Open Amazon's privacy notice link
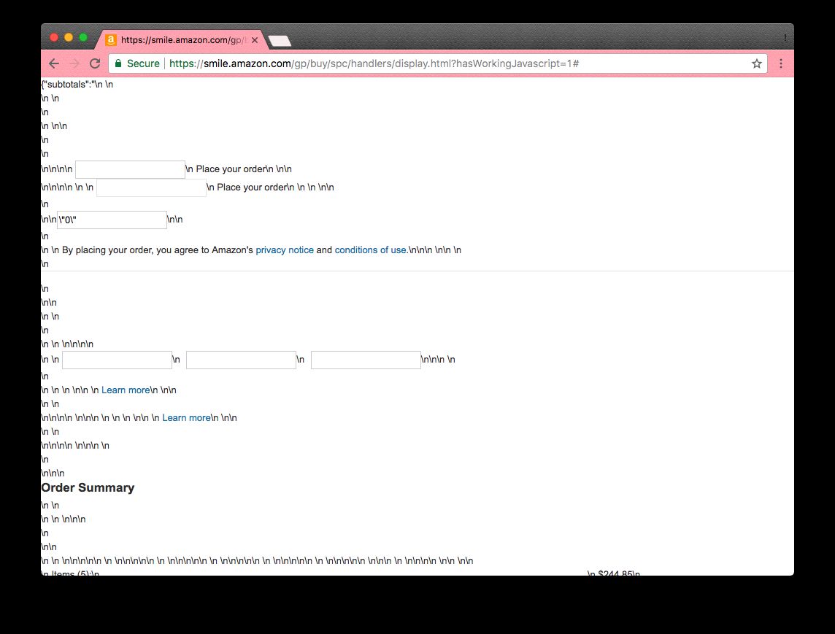The image size is (835, 634). point(284,250)
